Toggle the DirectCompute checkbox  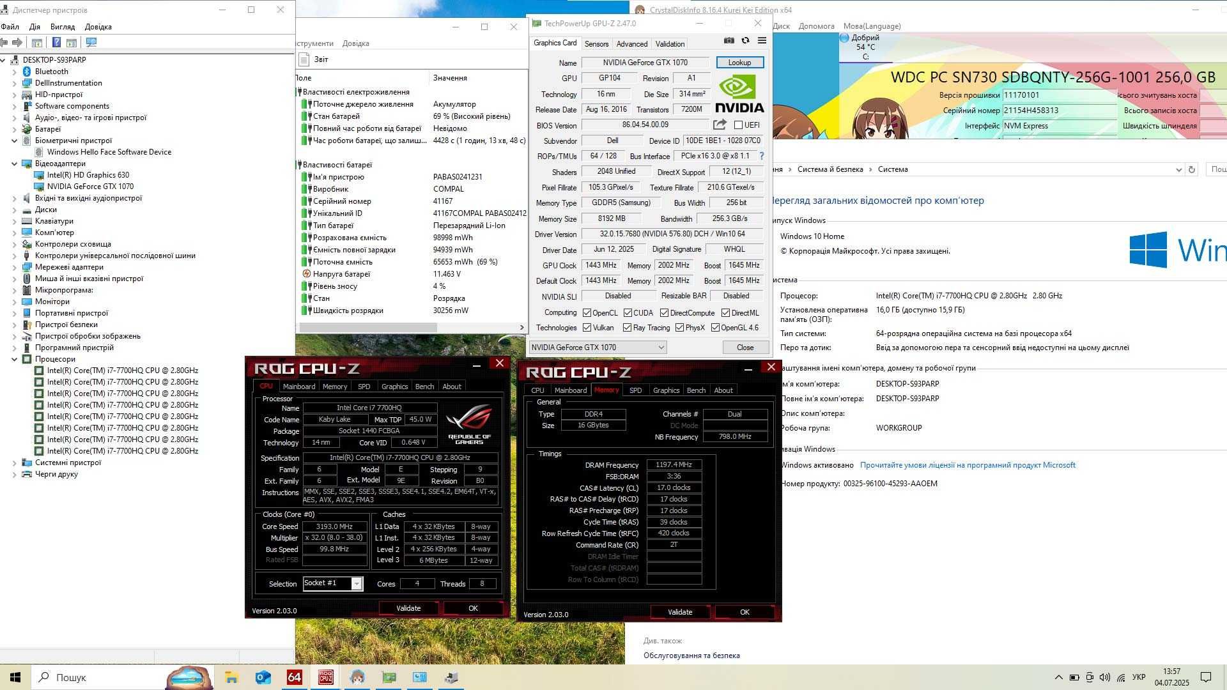664,313
